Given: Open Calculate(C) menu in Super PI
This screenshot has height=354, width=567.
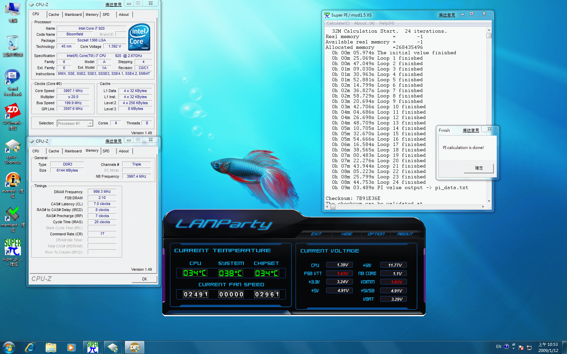Looking at the screenshot, I should (x=338, y=23).
